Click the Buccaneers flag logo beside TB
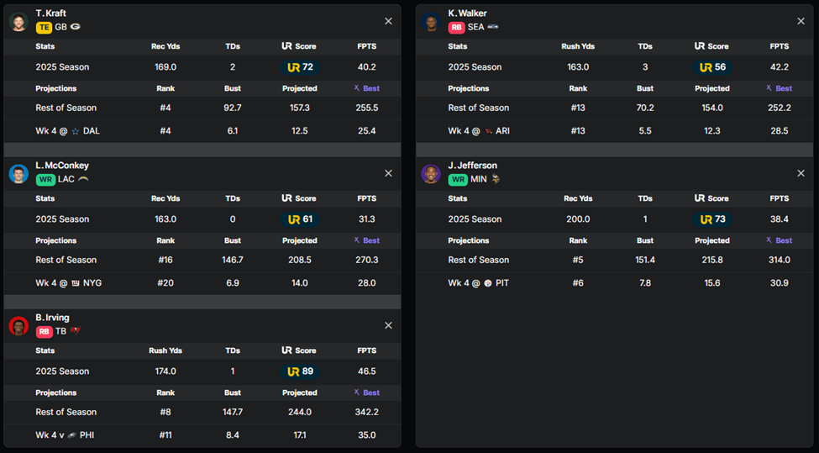This screenshot has height=453, width=819. click(76, 331)
